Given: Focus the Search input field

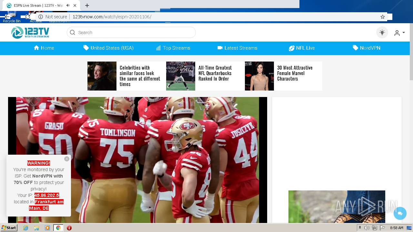Looking at the screenshot, I should pyautogui.click(x=131, y=33).
